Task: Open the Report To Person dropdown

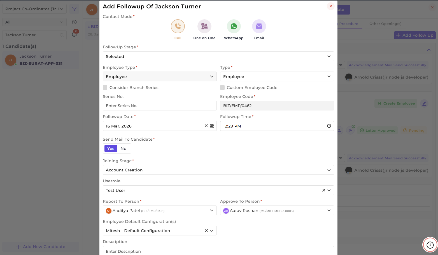Action: [x=160, y=211]
